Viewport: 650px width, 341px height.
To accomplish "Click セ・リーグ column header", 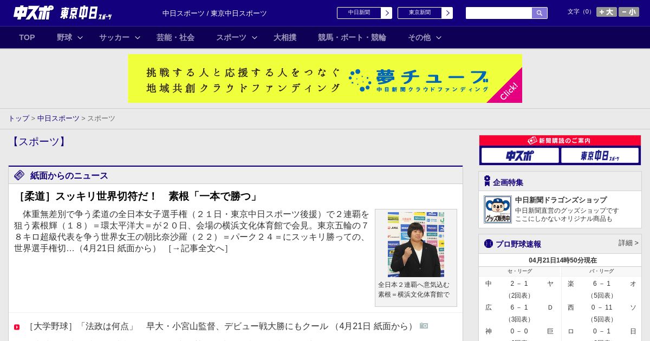I will [x=519, y=271].
